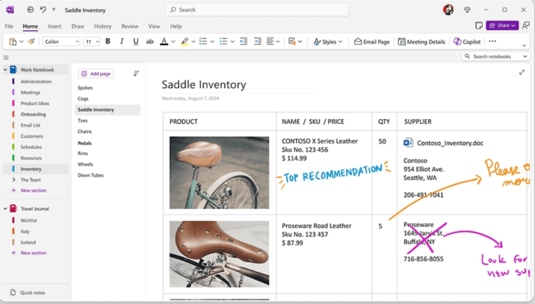Image resolution: width=535 pixels, height=304 pixels.
Task: Click the Add page button
Action: pos(95,73)
